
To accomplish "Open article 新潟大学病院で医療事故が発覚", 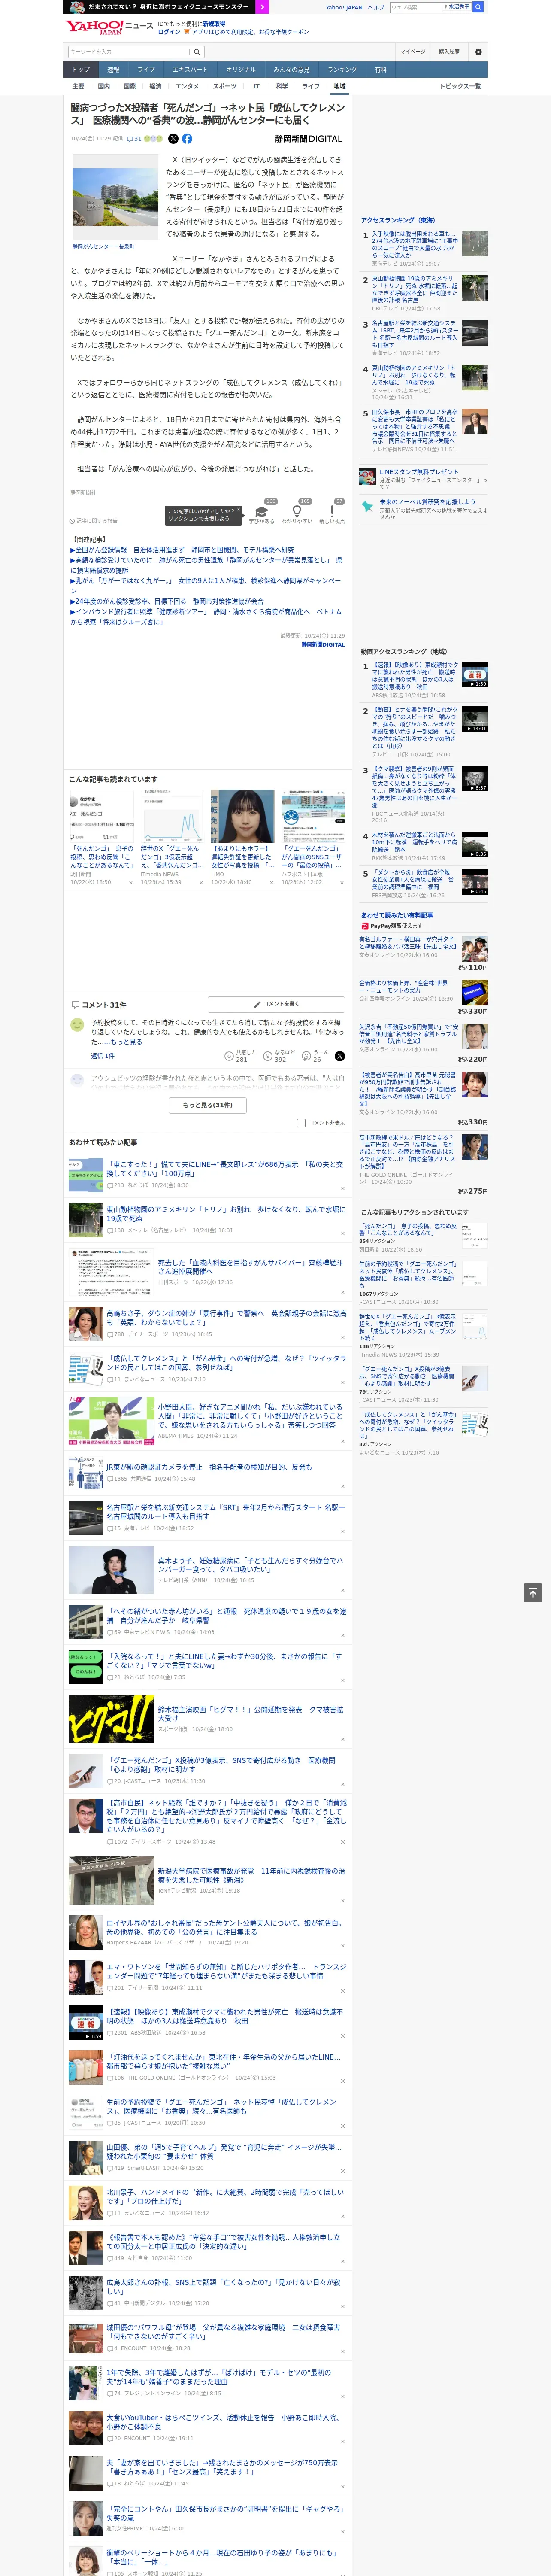I will click(x=250, y=1874).
